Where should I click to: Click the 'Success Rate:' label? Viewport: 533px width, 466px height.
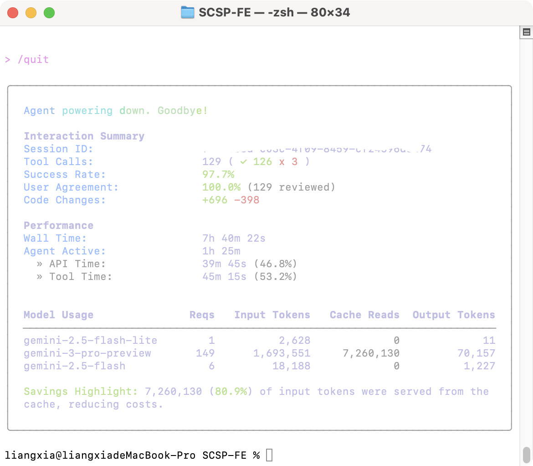[x=65, y=175]
